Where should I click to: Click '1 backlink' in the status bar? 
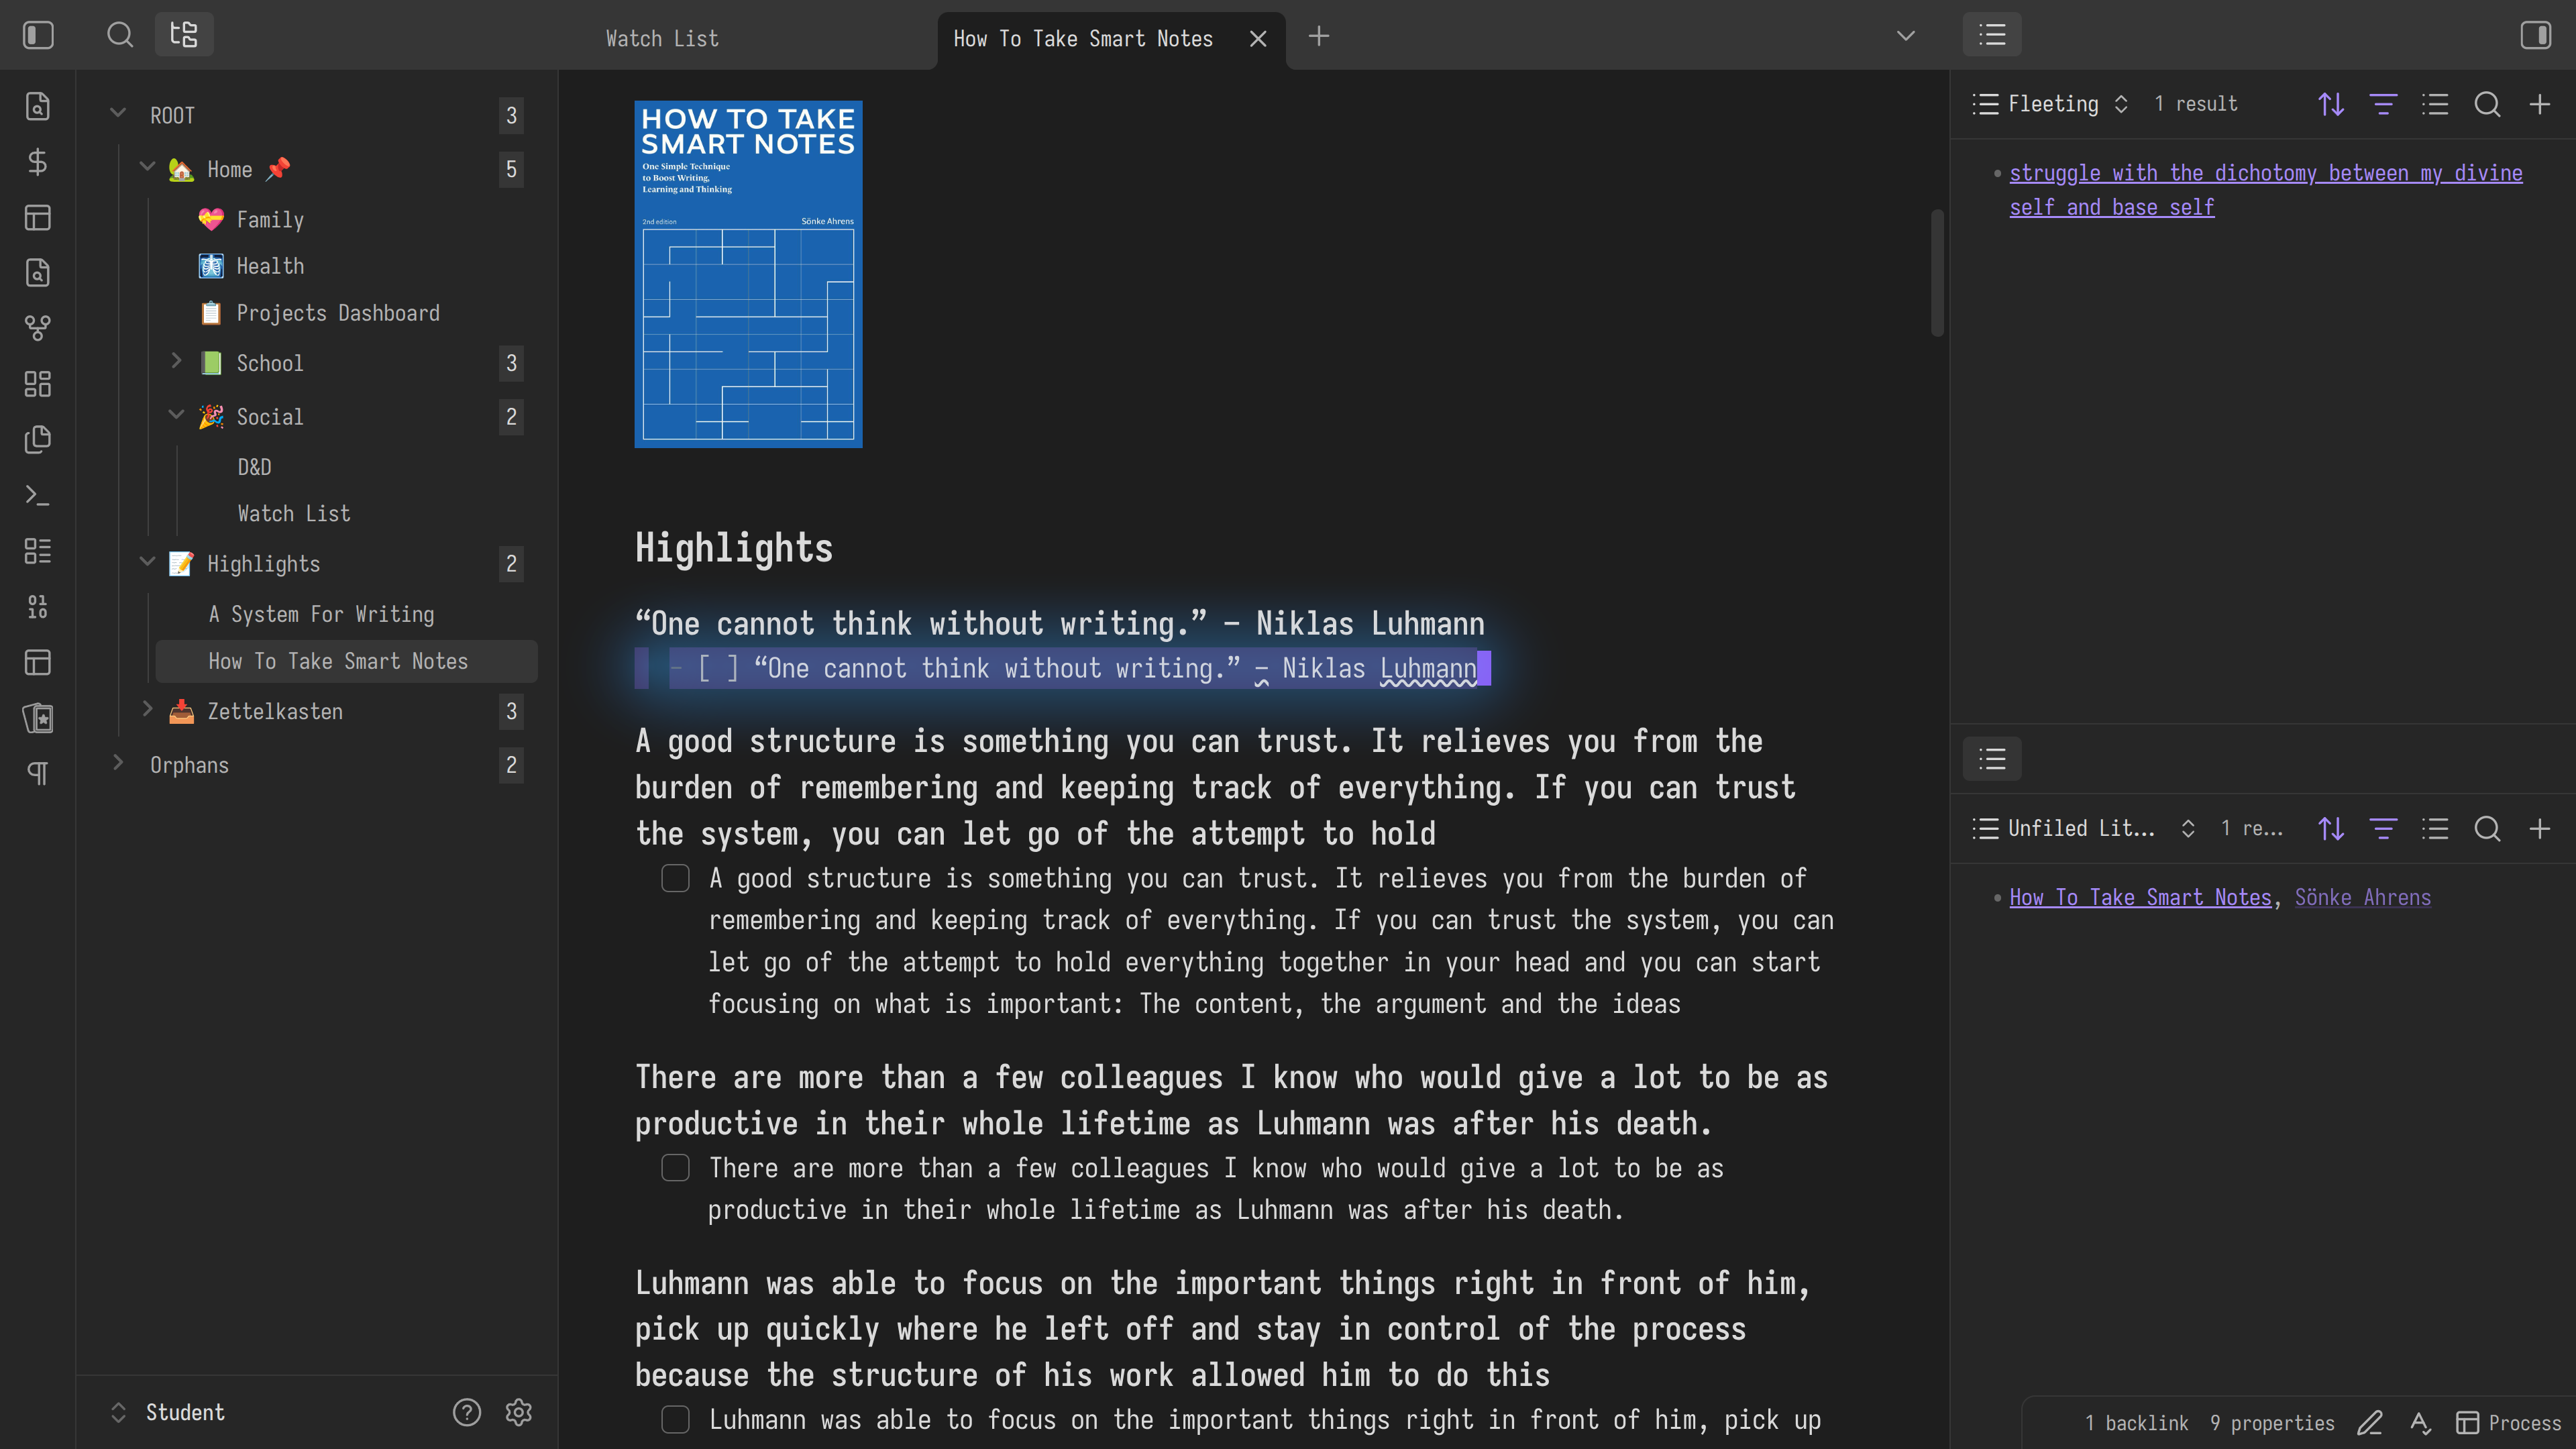pos(2136,1423)
